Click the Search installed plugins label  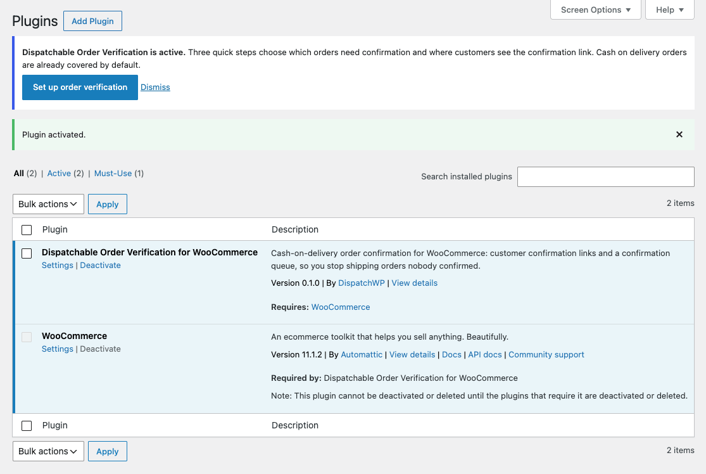pos(467,177)
